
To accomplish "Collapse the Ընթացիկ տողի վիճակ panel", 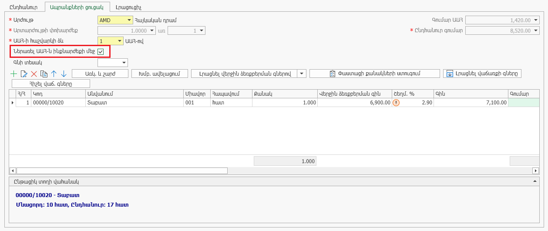I will coord(535,181).
